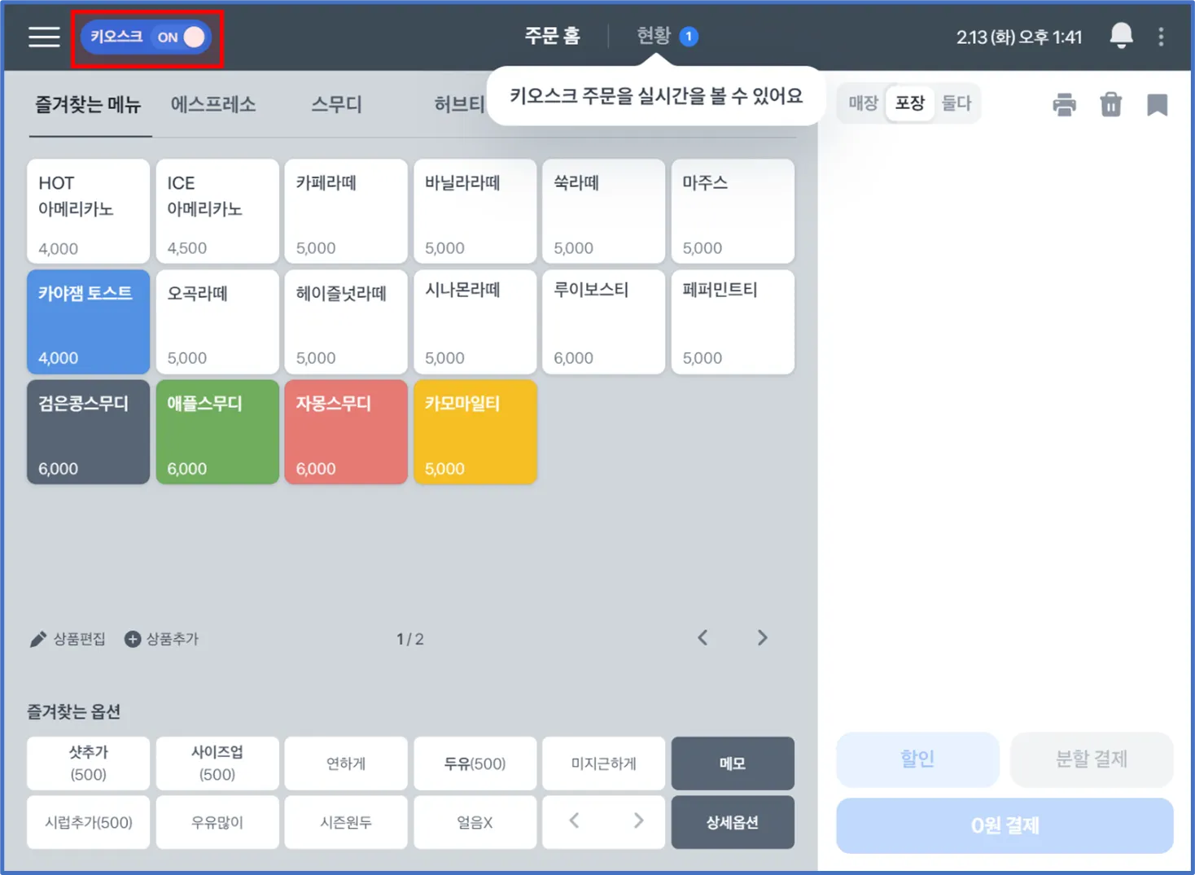
Task: Click the trash can delete icon
Action: pyautogui.click(x=1110, y=104)
